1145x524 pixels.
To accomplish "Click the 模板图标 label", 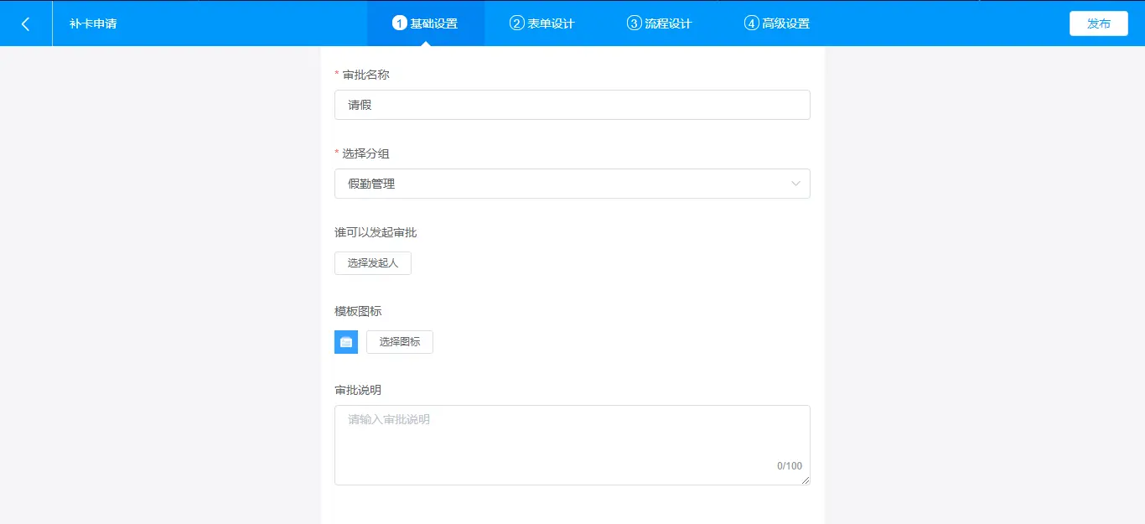I will click(358, 311).
